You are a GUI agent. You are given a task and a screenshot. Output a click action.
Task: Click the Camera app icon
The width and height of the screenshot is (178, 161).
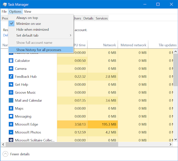[x=11, y=69]
